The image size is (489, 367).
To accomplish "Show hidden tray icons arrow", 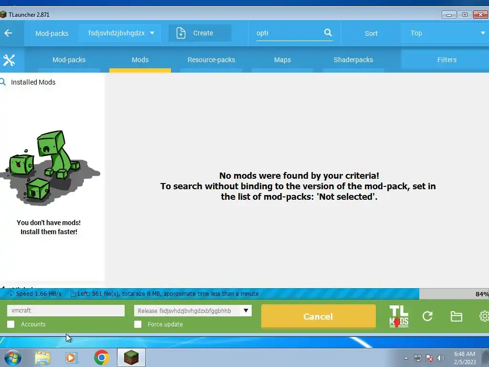I will click(406, 358).
